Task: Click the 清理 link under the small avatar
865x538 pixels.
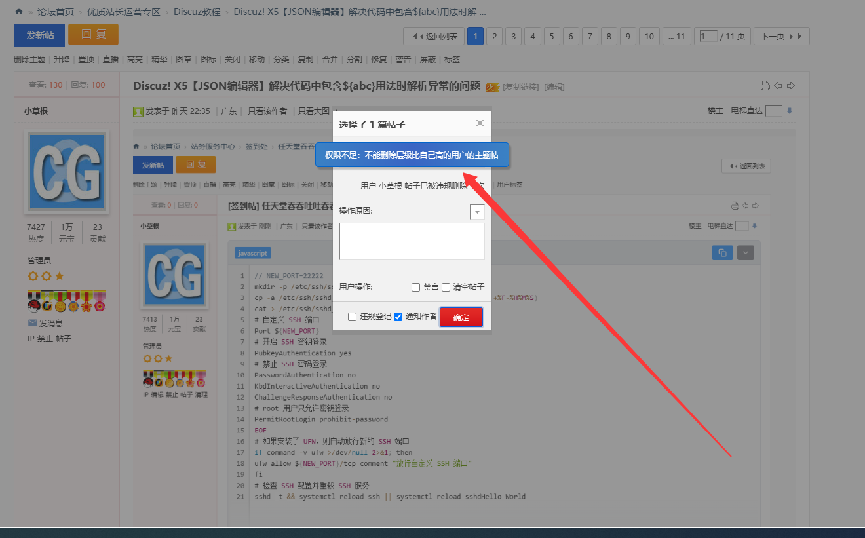Action: [x=201, y=394]
